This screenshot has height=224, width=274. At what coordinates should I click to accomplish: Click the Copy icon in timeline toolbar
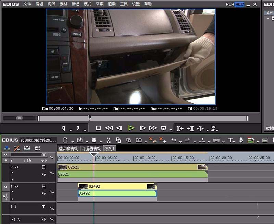(x=119, y=140)
